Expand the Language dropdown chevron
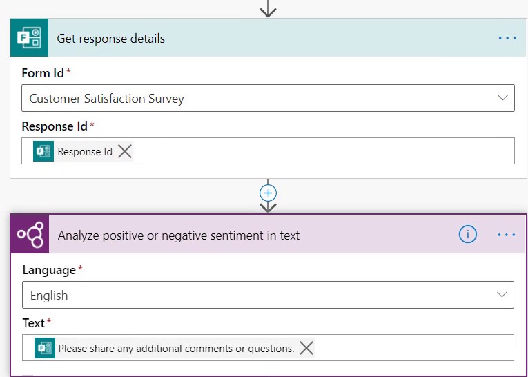 pos(502,294)
